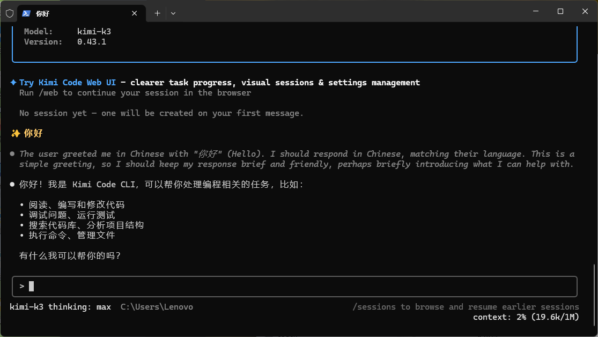
Task: Close the terminal window
Action: [x=585, y=11]
